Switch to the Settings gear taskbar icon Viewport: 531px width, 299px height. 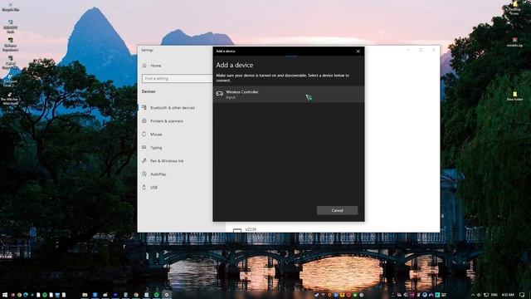click(x=166, y=295)
